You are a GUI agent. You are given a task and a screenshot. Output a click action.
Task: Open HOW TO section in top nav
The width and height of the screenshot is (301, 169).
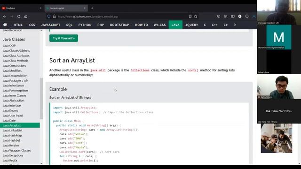pyautogui.click(x=142, y=25)
